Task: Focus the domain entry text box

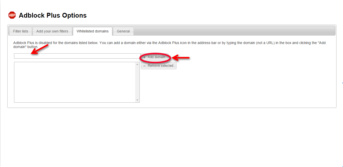Action: [x=77, y=56]
